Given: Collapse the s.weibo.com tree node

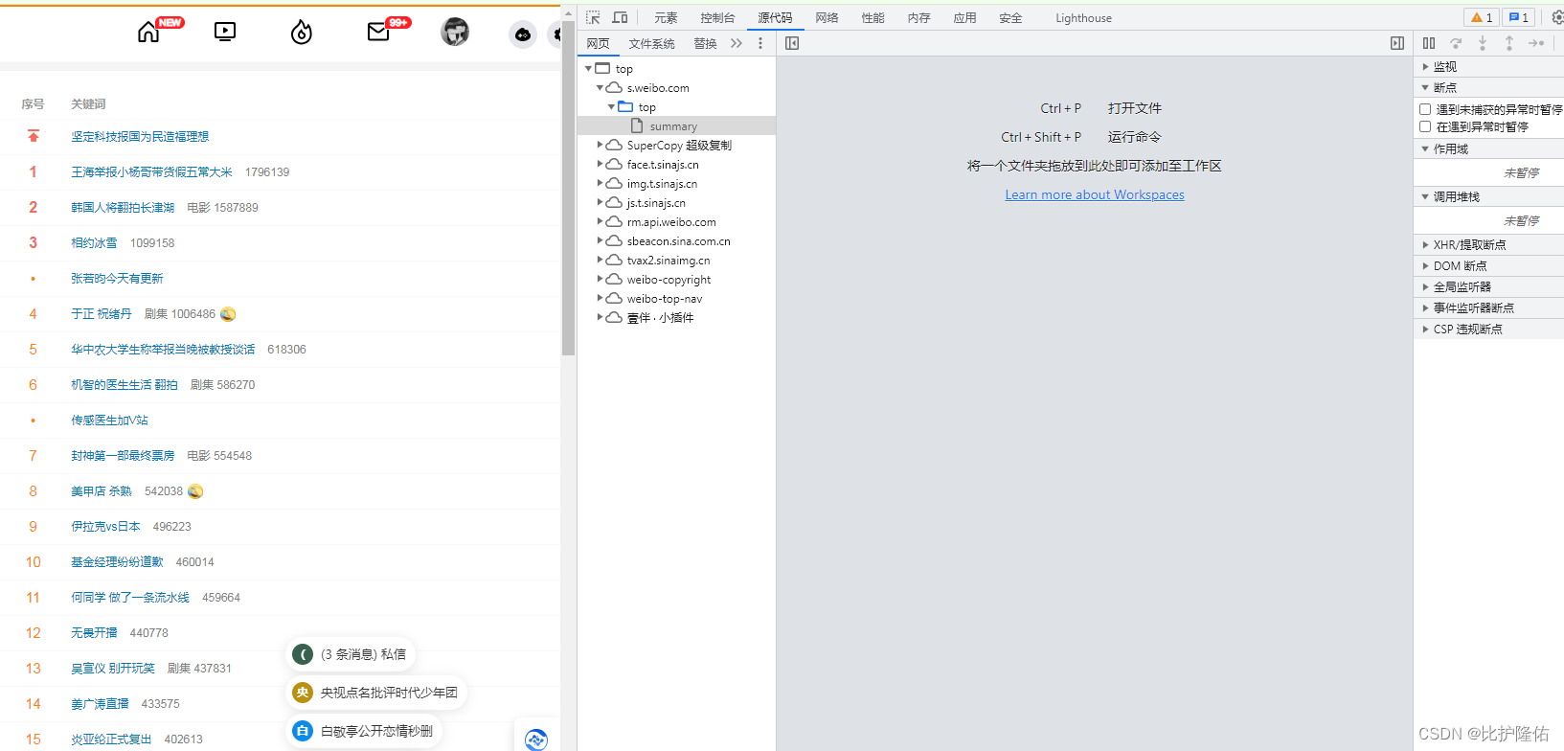Looking at the screenshot, I should point(601,87).
